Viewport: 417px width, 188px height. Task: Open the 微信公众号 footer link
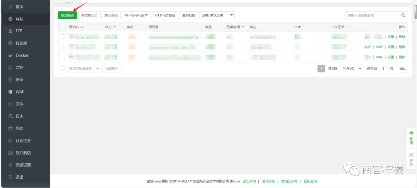point(289,181)
